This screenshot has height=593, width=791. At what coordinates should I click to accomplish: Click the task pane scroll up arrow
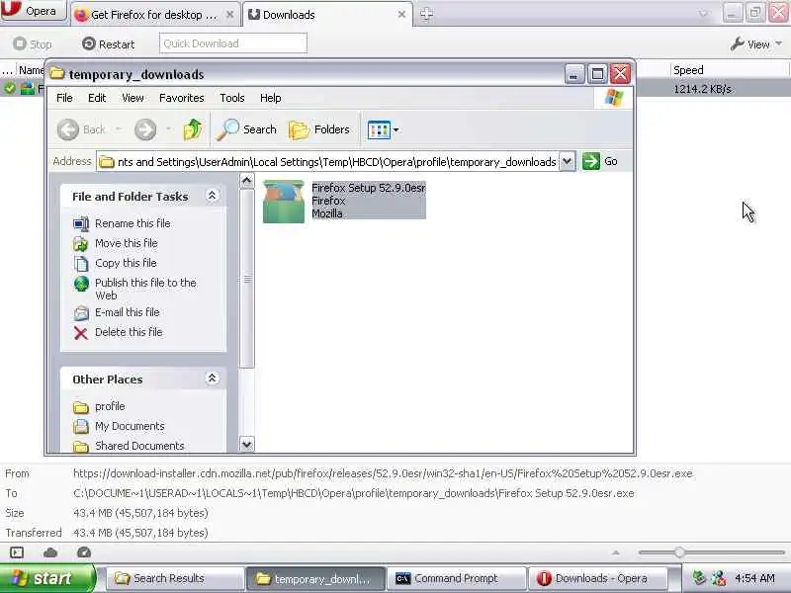[246, 181]
